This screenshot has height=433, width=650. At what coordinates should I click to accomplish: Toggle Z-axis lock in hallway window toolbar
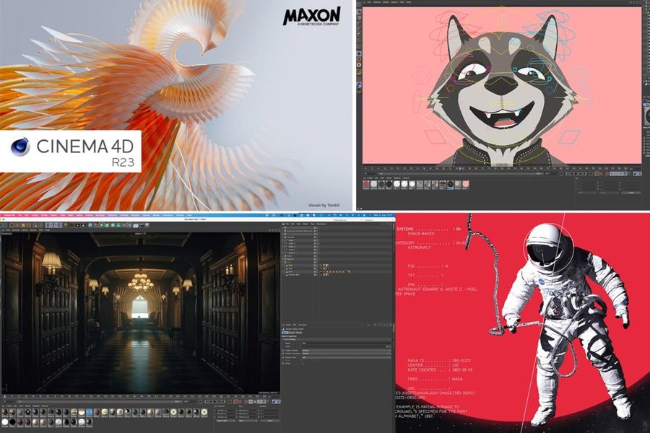(x=58, y=225)
